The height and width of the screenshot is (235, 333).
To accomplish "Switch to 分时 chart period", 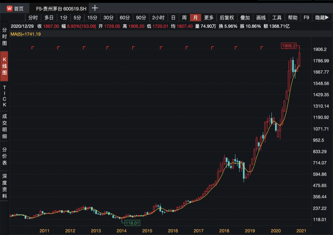I will pyautogui.click(x=33, y=18).
